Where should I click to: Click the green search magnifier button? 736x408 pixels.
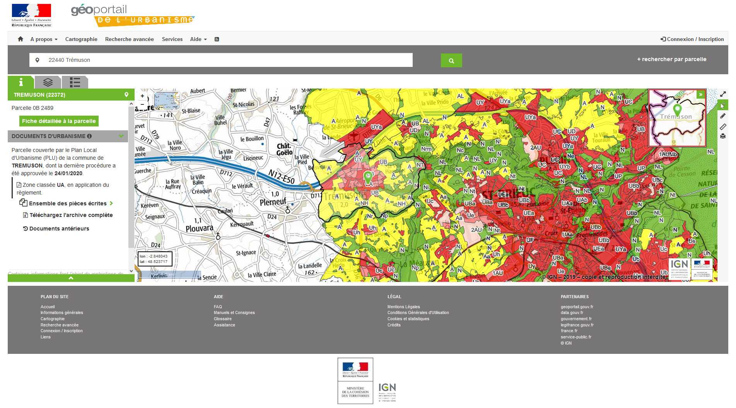(451, 60)
